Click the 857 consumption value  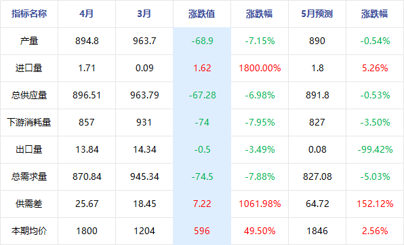(87, 122)
